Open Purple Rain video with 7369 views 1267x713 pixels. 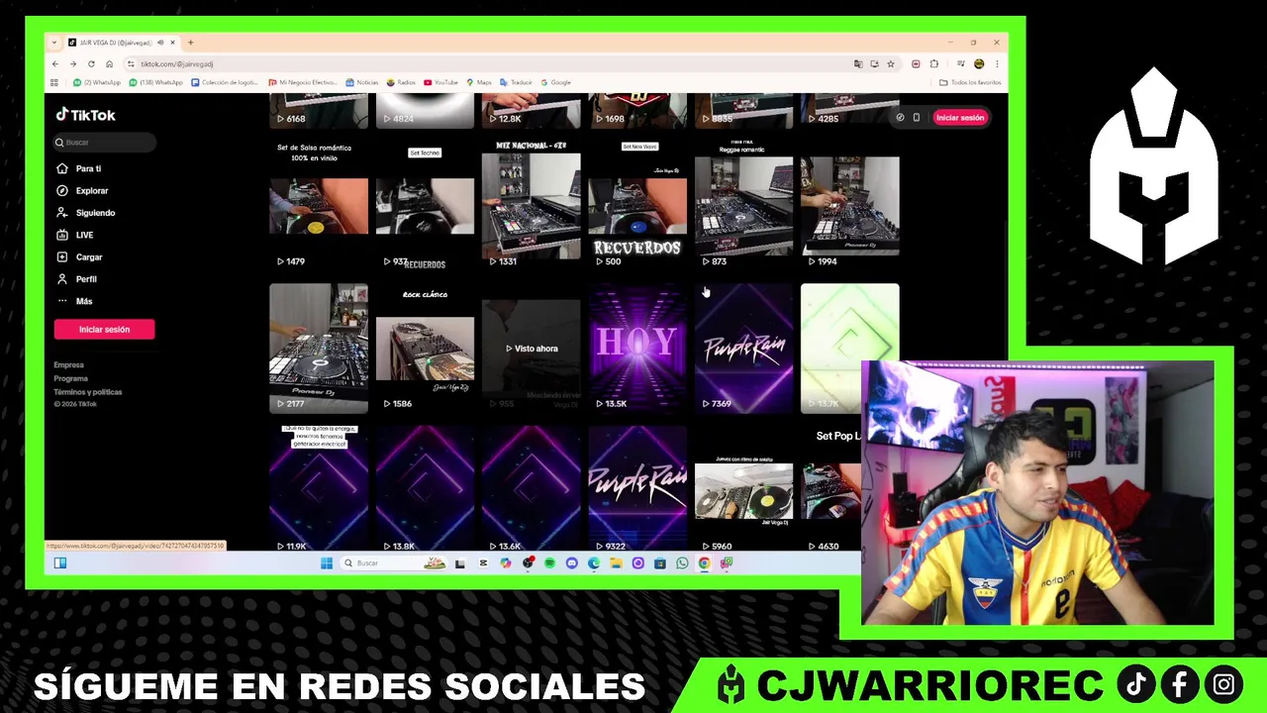[743, 348]
